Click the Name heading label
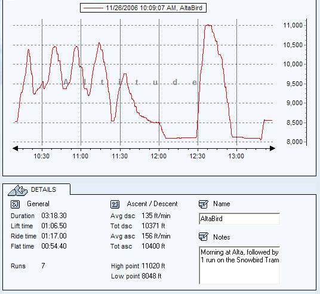The height and width of the screenshot is (294, 320). click(221, 204)
